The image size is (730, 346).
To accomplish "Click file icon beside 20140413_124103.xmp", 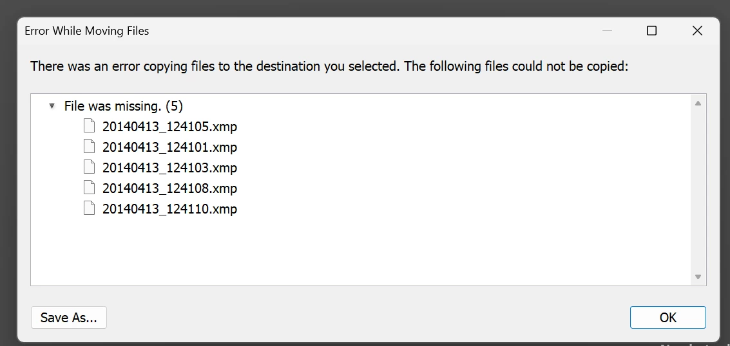I will (x=90, y=167).
